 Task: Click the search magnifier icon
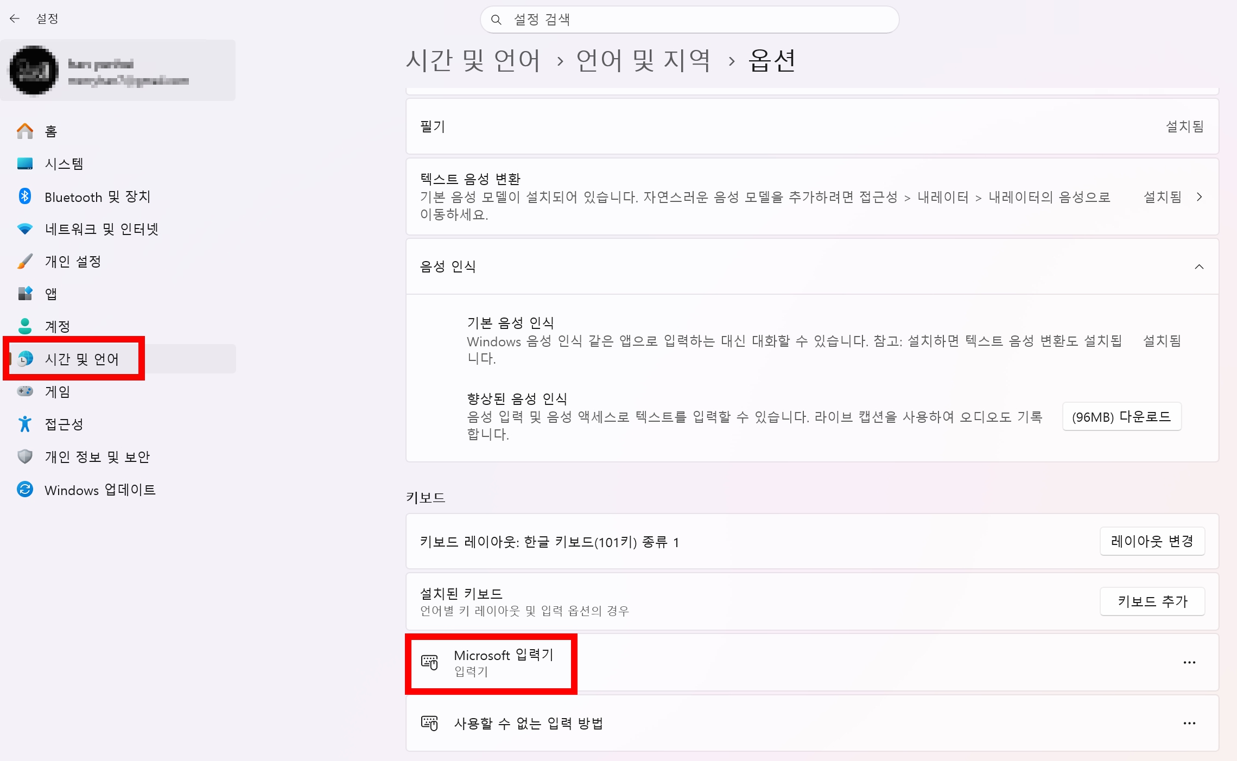tap(496, 20)
